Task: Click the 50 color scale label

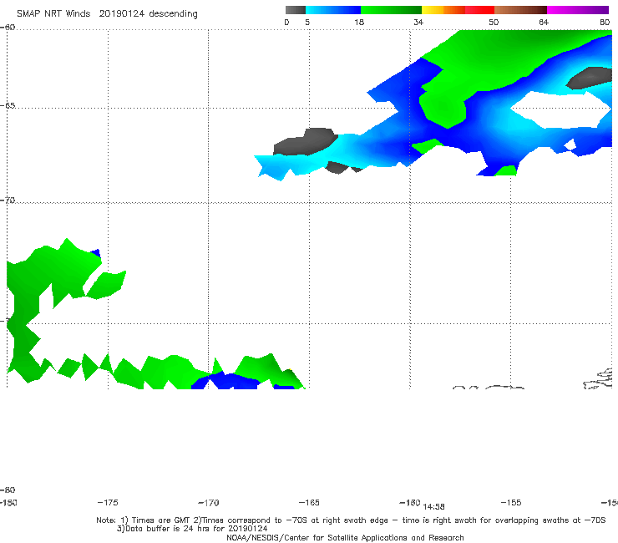Action: click(494, 22)
